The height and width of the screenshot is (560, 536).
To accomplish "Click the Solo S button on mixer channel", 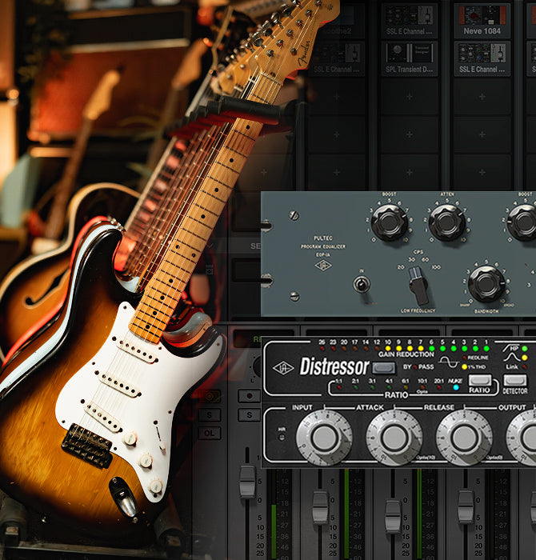I will tap(210, 414).
